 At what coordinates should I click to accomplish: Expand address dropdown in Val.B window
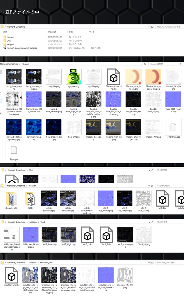tap(149, 222)
